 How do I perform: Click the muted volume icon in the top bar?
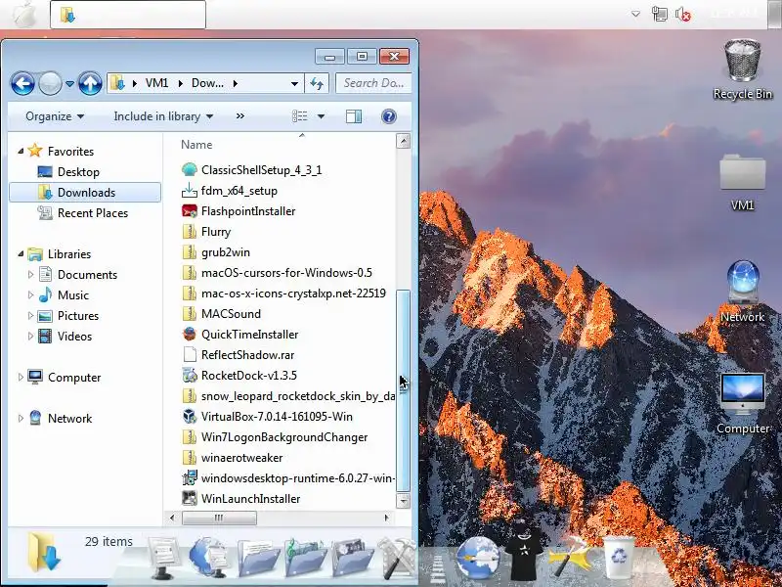682,14
